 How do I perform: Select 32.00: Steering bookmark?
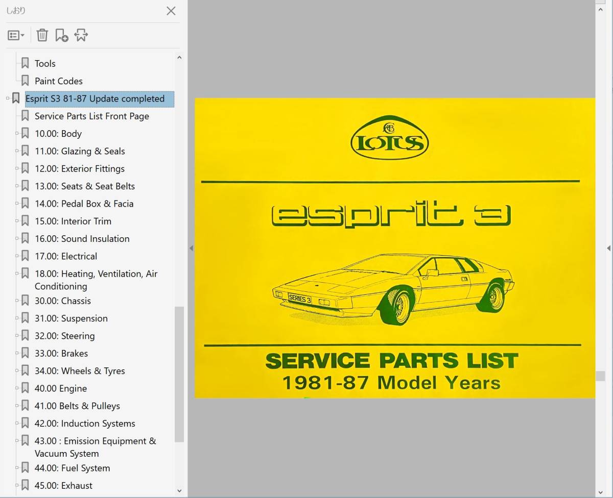65,336
